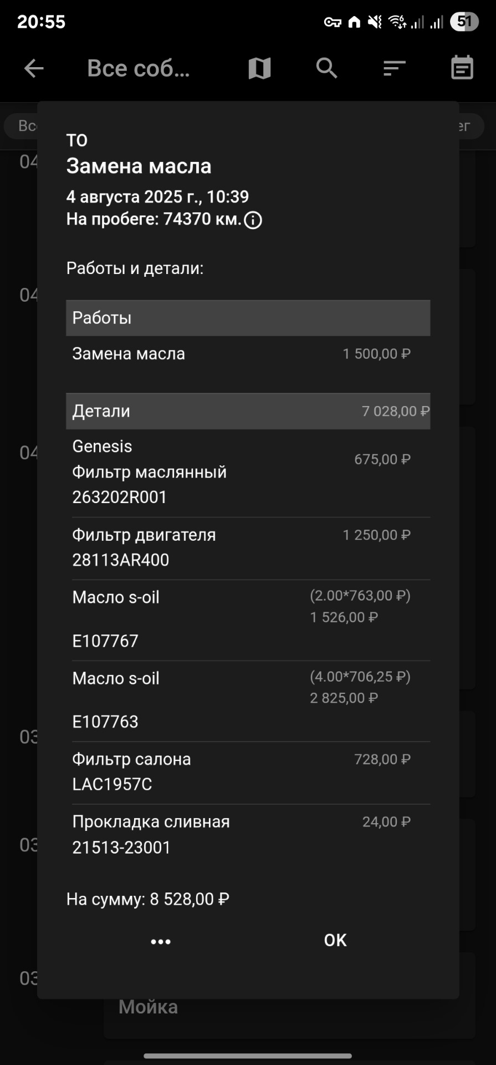Tap the battery indicator in status bar
The image size is (496, 1065).
click(x=464, y=22)
